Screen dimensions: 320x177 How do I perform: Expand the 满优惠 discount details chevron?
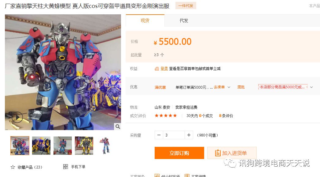coord(229,87)
